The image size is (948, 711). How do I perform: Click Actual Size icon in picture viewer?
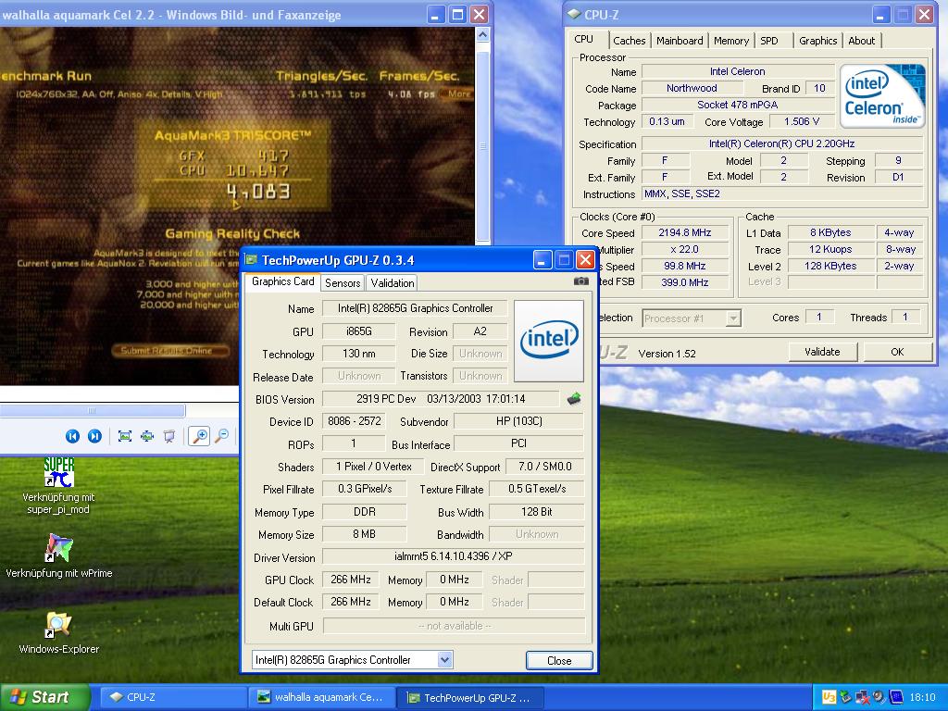point(147,436)
